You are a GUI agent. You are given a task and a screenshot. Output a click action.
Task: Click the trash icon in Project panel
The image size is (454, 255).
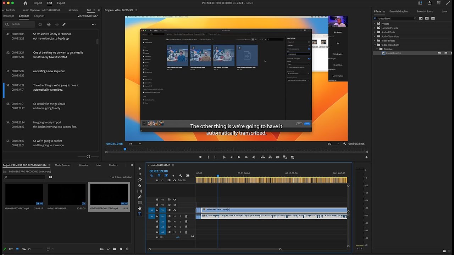point(127,249)
